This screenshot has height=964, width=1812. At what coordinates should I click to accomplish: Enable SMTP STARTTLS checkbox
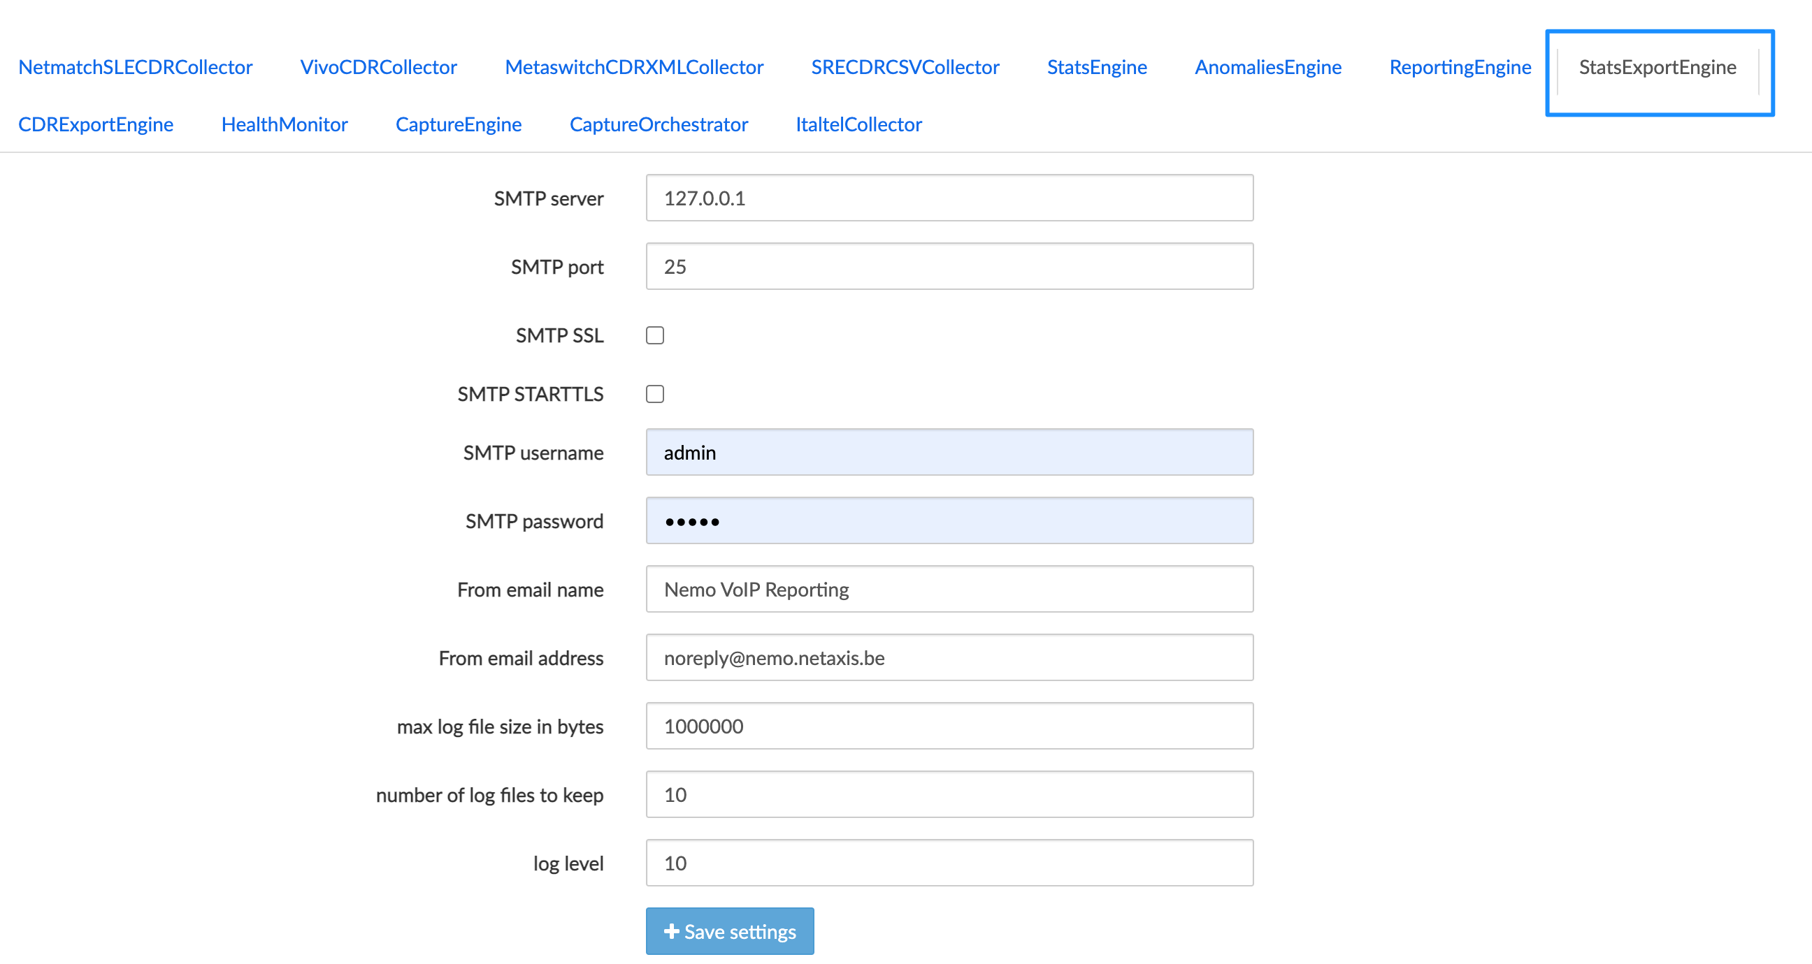(x=656, y=394)
